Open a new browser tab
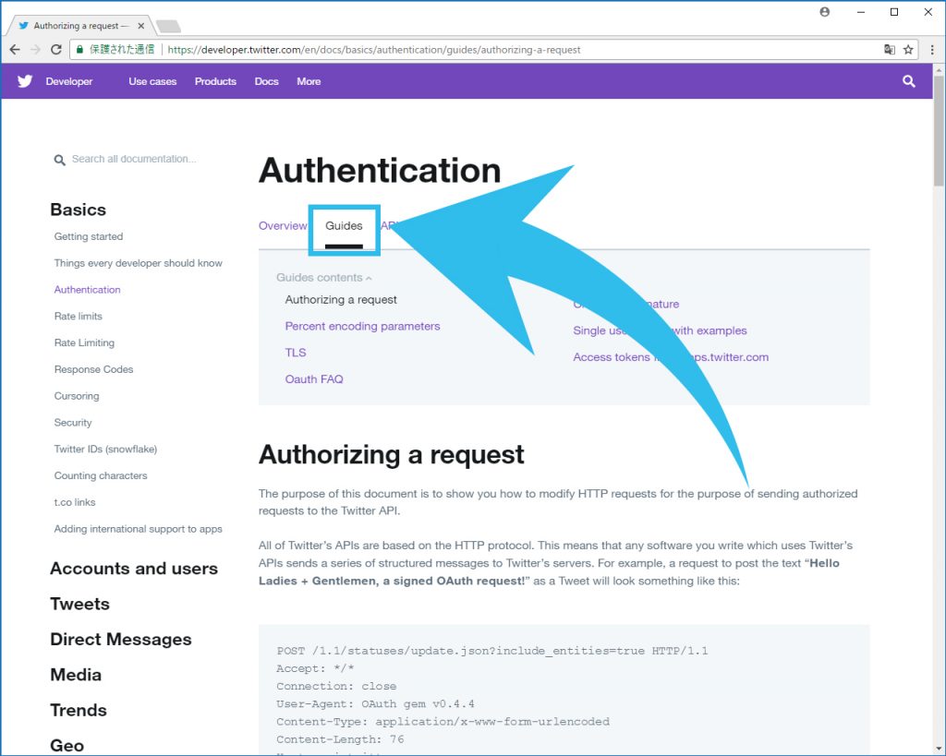The height and width of the screenshot is (756, 946). [168, 26]
